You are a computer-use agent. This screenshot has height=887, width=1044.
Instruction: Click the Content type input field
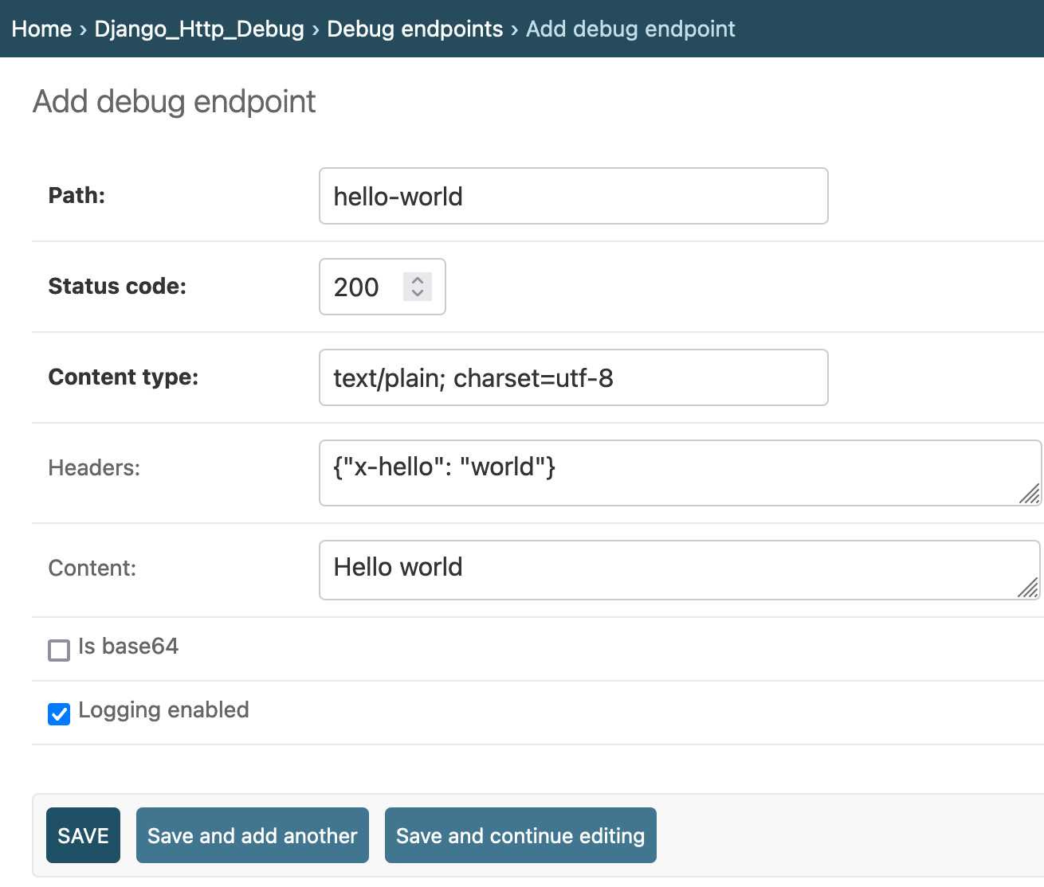(573, 377)
